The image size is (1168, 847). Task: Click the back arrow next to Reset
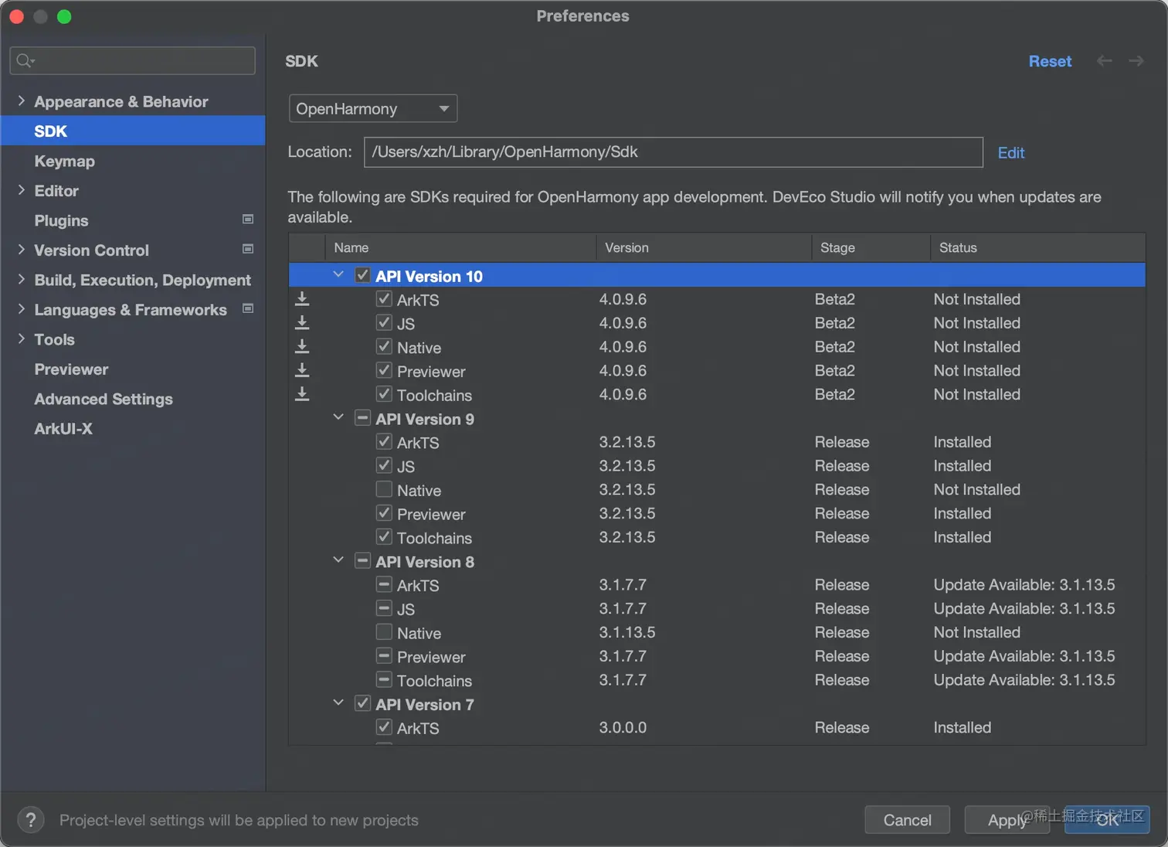(x=1105, y=61)
